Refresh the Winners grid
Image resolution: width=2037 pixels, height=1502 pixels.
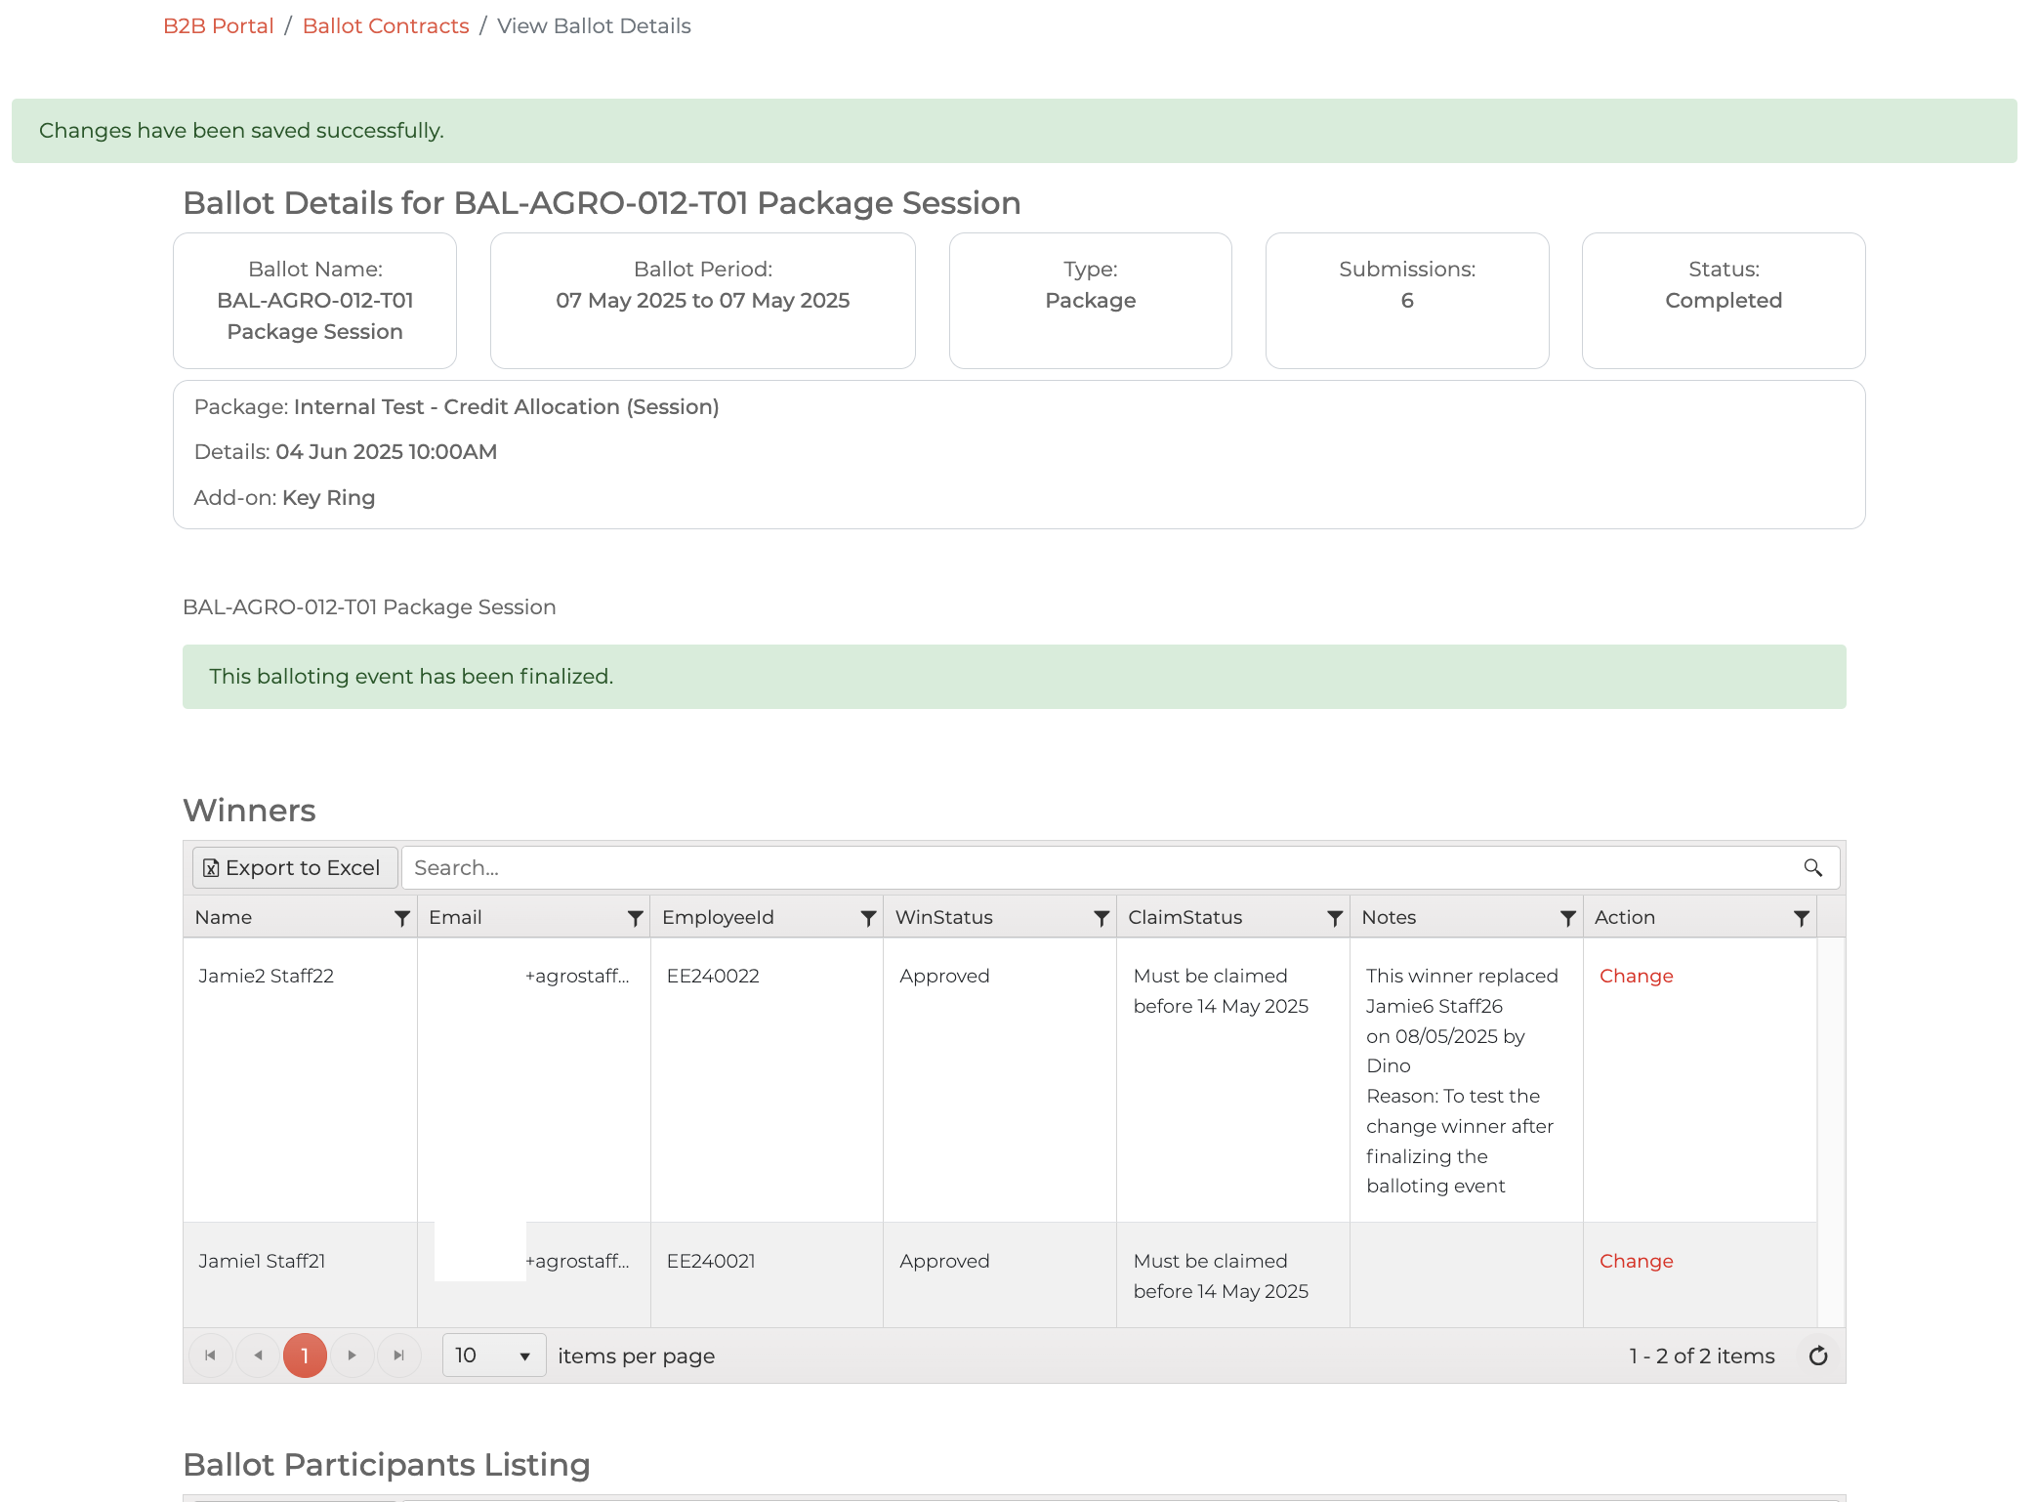1817,1356
